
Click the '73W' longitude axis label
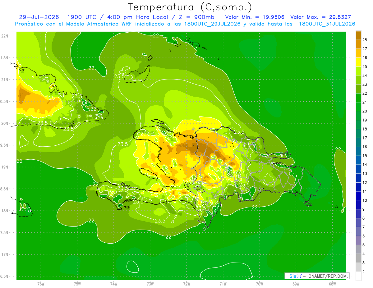(150, 284)
